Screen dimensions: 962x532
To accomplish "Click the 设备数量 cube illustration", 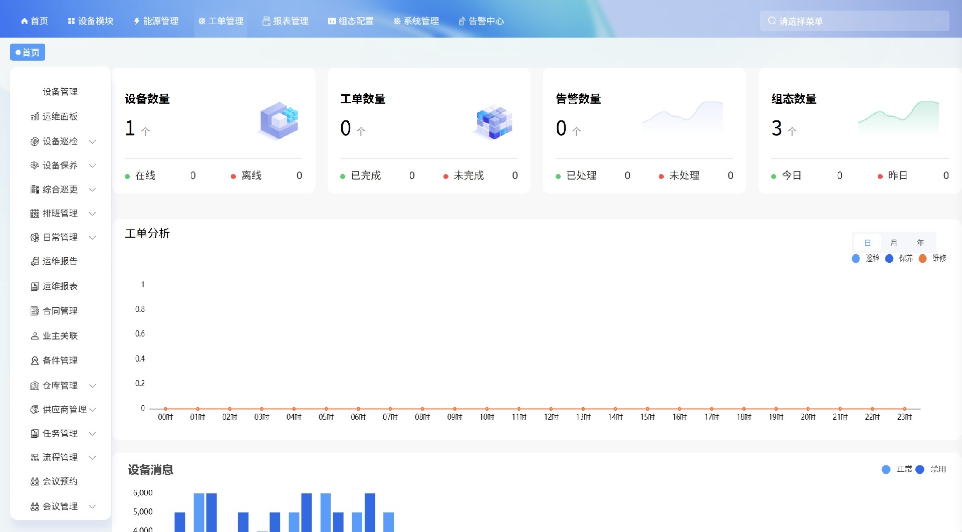I will point(279,120).
